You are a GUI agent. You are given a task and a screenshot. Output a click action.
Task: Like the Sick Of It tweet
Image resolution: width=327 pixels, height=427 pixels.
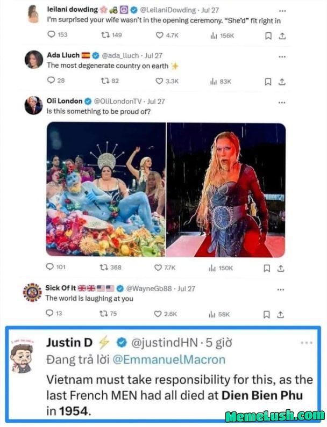(159, 314)
